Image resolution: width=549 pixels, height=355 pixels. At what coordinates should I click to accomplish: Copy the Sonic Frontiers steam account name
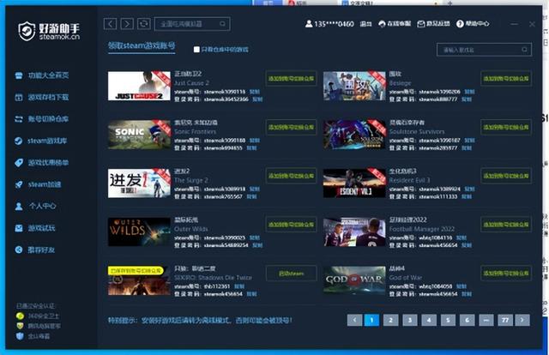255,141
